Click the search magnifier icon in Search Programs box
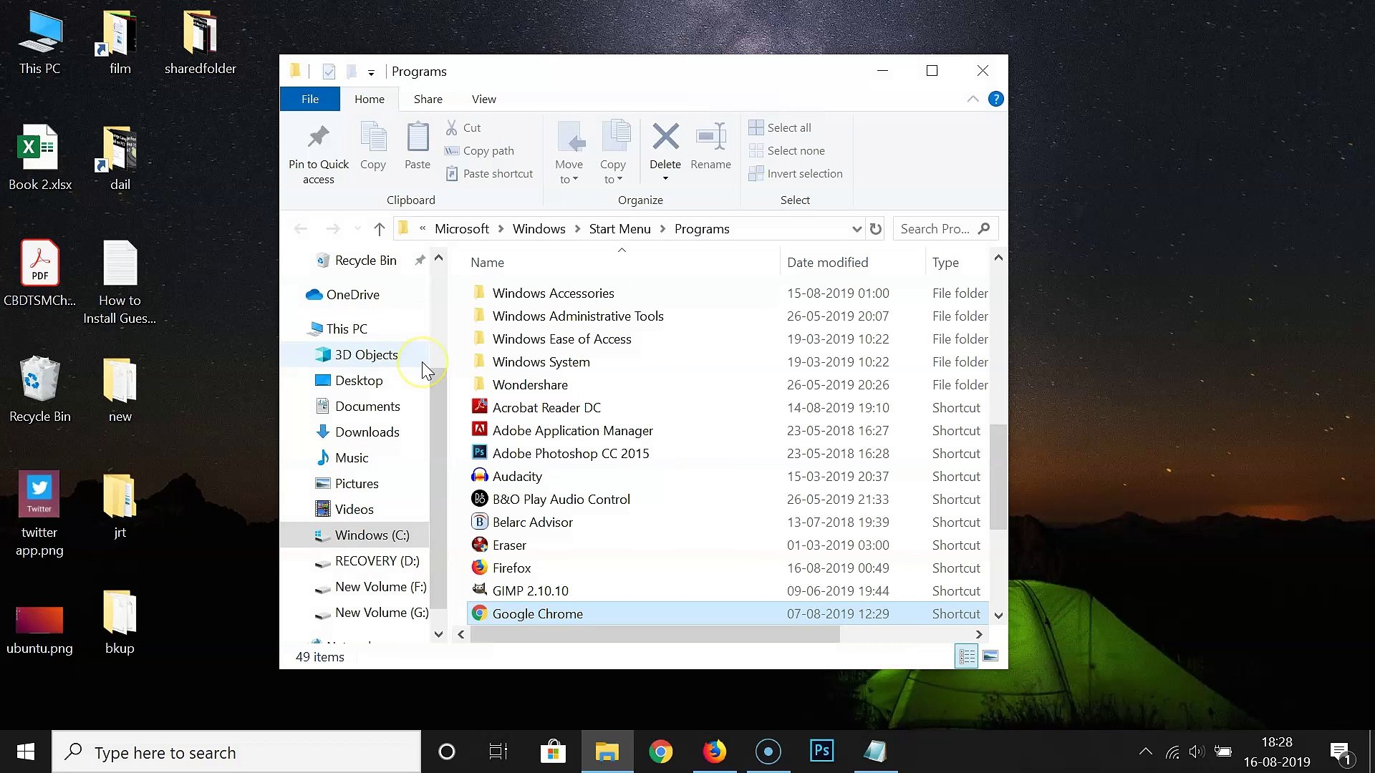 (x=984, y=228)
